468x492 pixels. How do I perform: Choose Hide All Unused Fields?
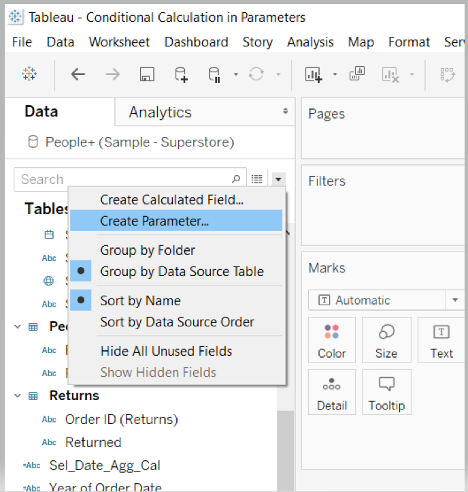tap(176, 351)
